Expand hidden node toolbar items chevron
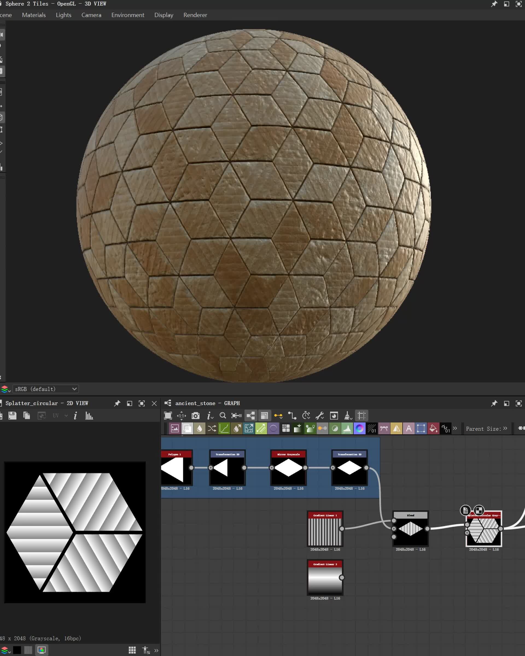This screenshot has width=525, height=656. pos(455,428)
